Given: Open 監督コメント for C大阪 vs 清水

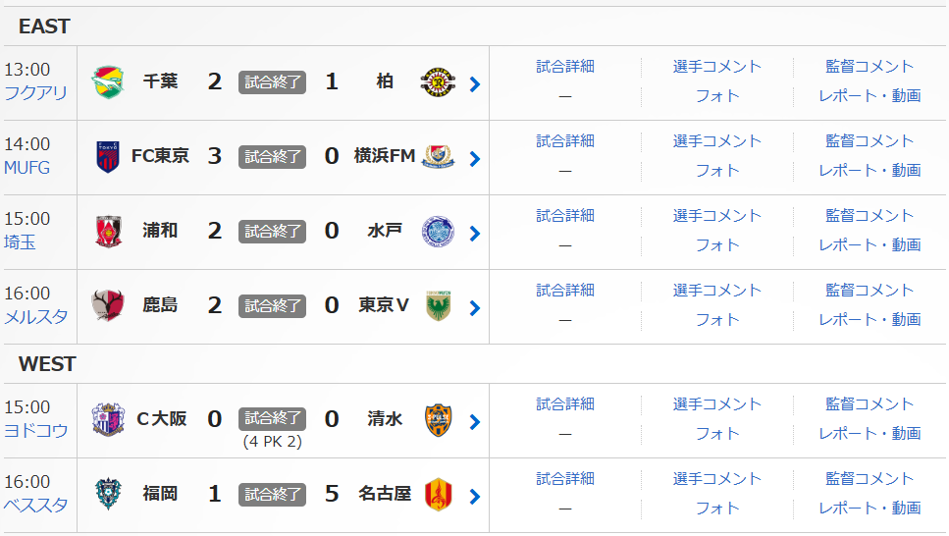Looking at the screenshot, I should tap(870, 404).
